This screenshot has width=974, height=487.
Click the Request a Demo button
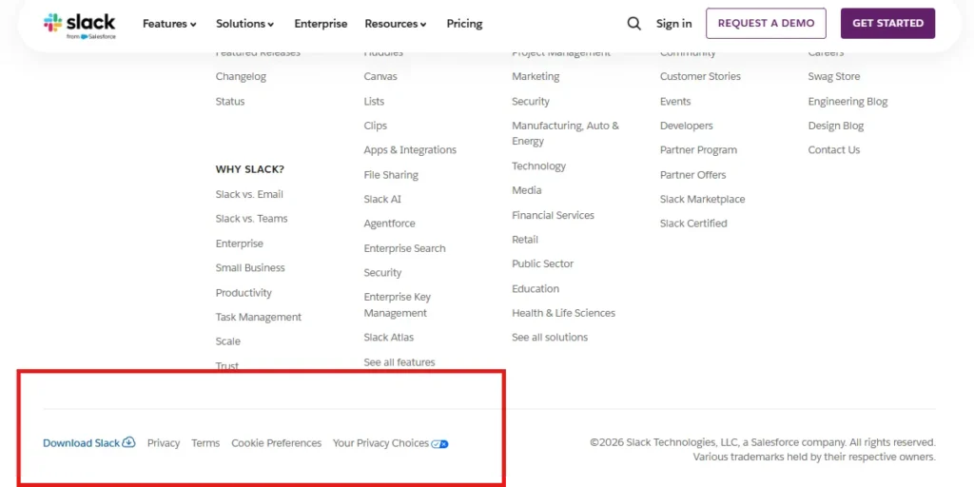766,24
